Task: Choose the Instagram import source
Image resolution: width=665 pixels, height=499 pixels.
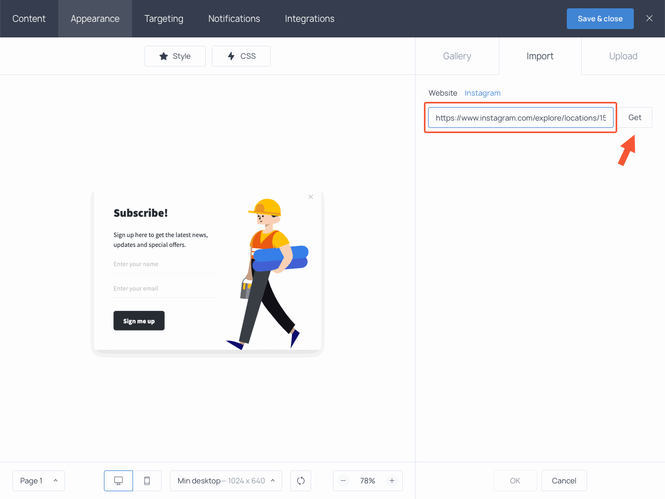Action: click(x=483, y=93)
